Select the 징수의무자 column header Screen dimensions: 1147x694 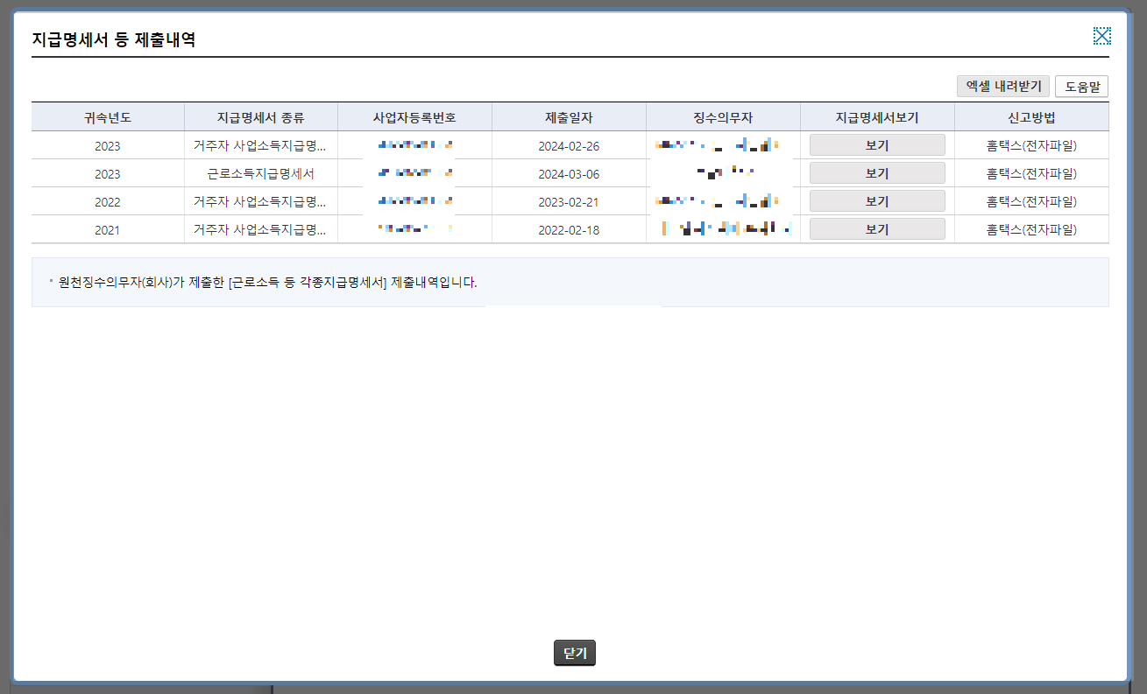point(723,117)
